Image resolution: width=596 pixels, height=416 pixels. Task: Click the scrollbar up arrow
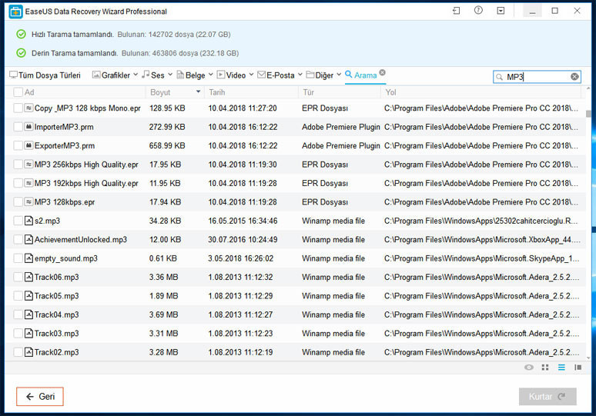pos(588,88)
